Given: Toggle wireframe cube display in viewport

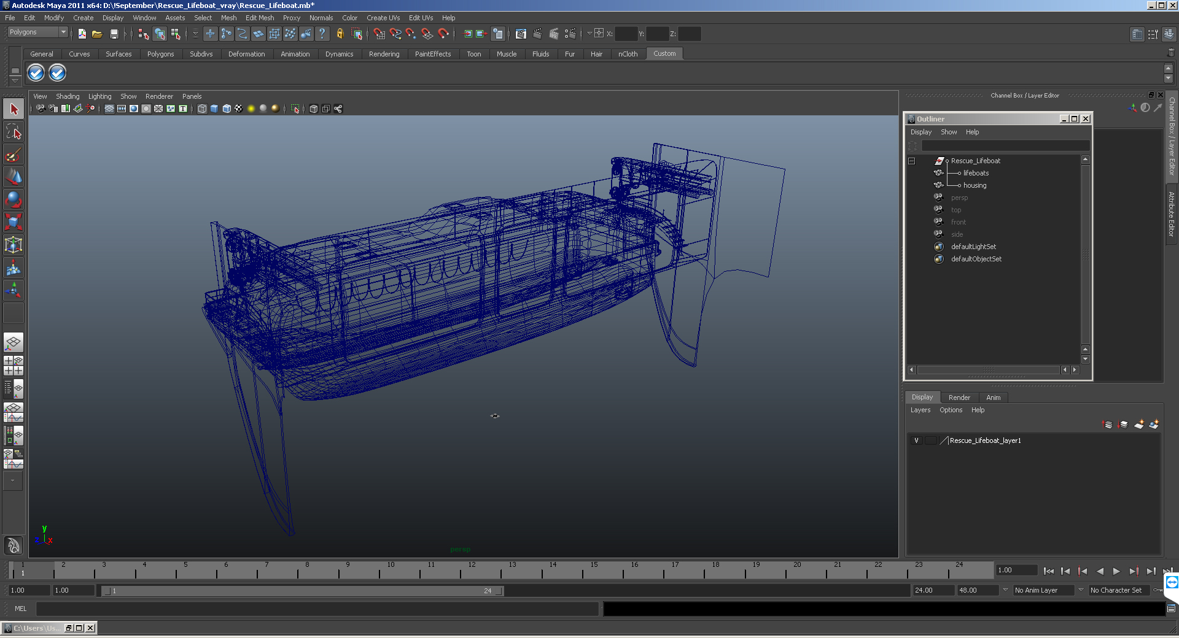Looking at the screenshot, I should [x=202, y=109].
